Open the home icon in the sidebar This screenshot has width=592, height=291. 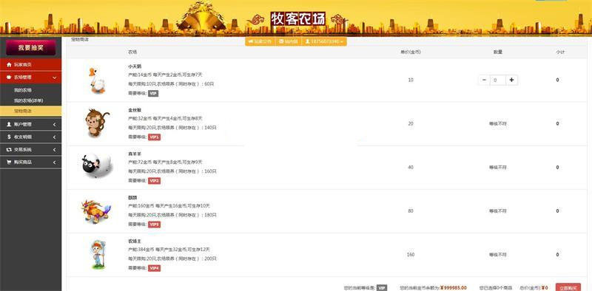[9, 65]
